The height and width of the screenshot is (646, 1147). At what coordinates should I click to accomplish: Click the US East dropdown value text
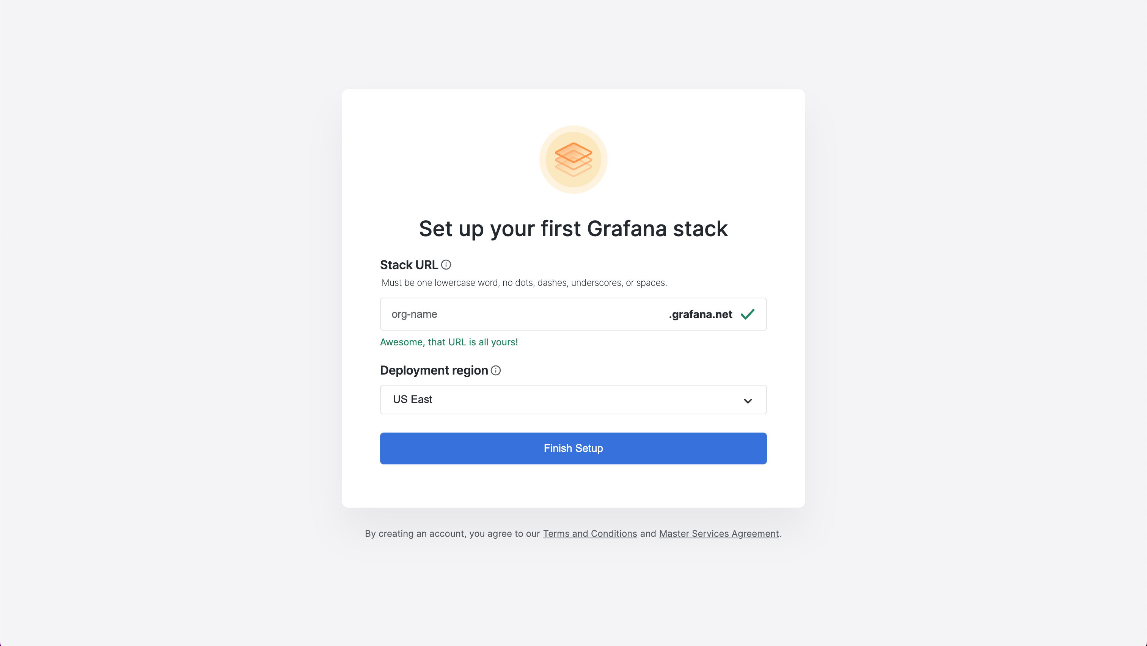pyautogui.click(x=412, y=400)
